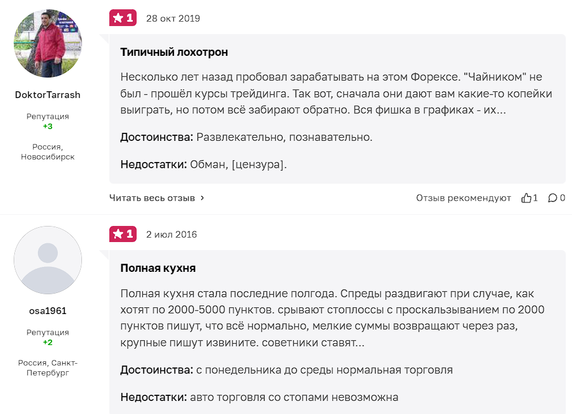
Task: Click the date 2 июл 2016
Action: pos(171,234)
